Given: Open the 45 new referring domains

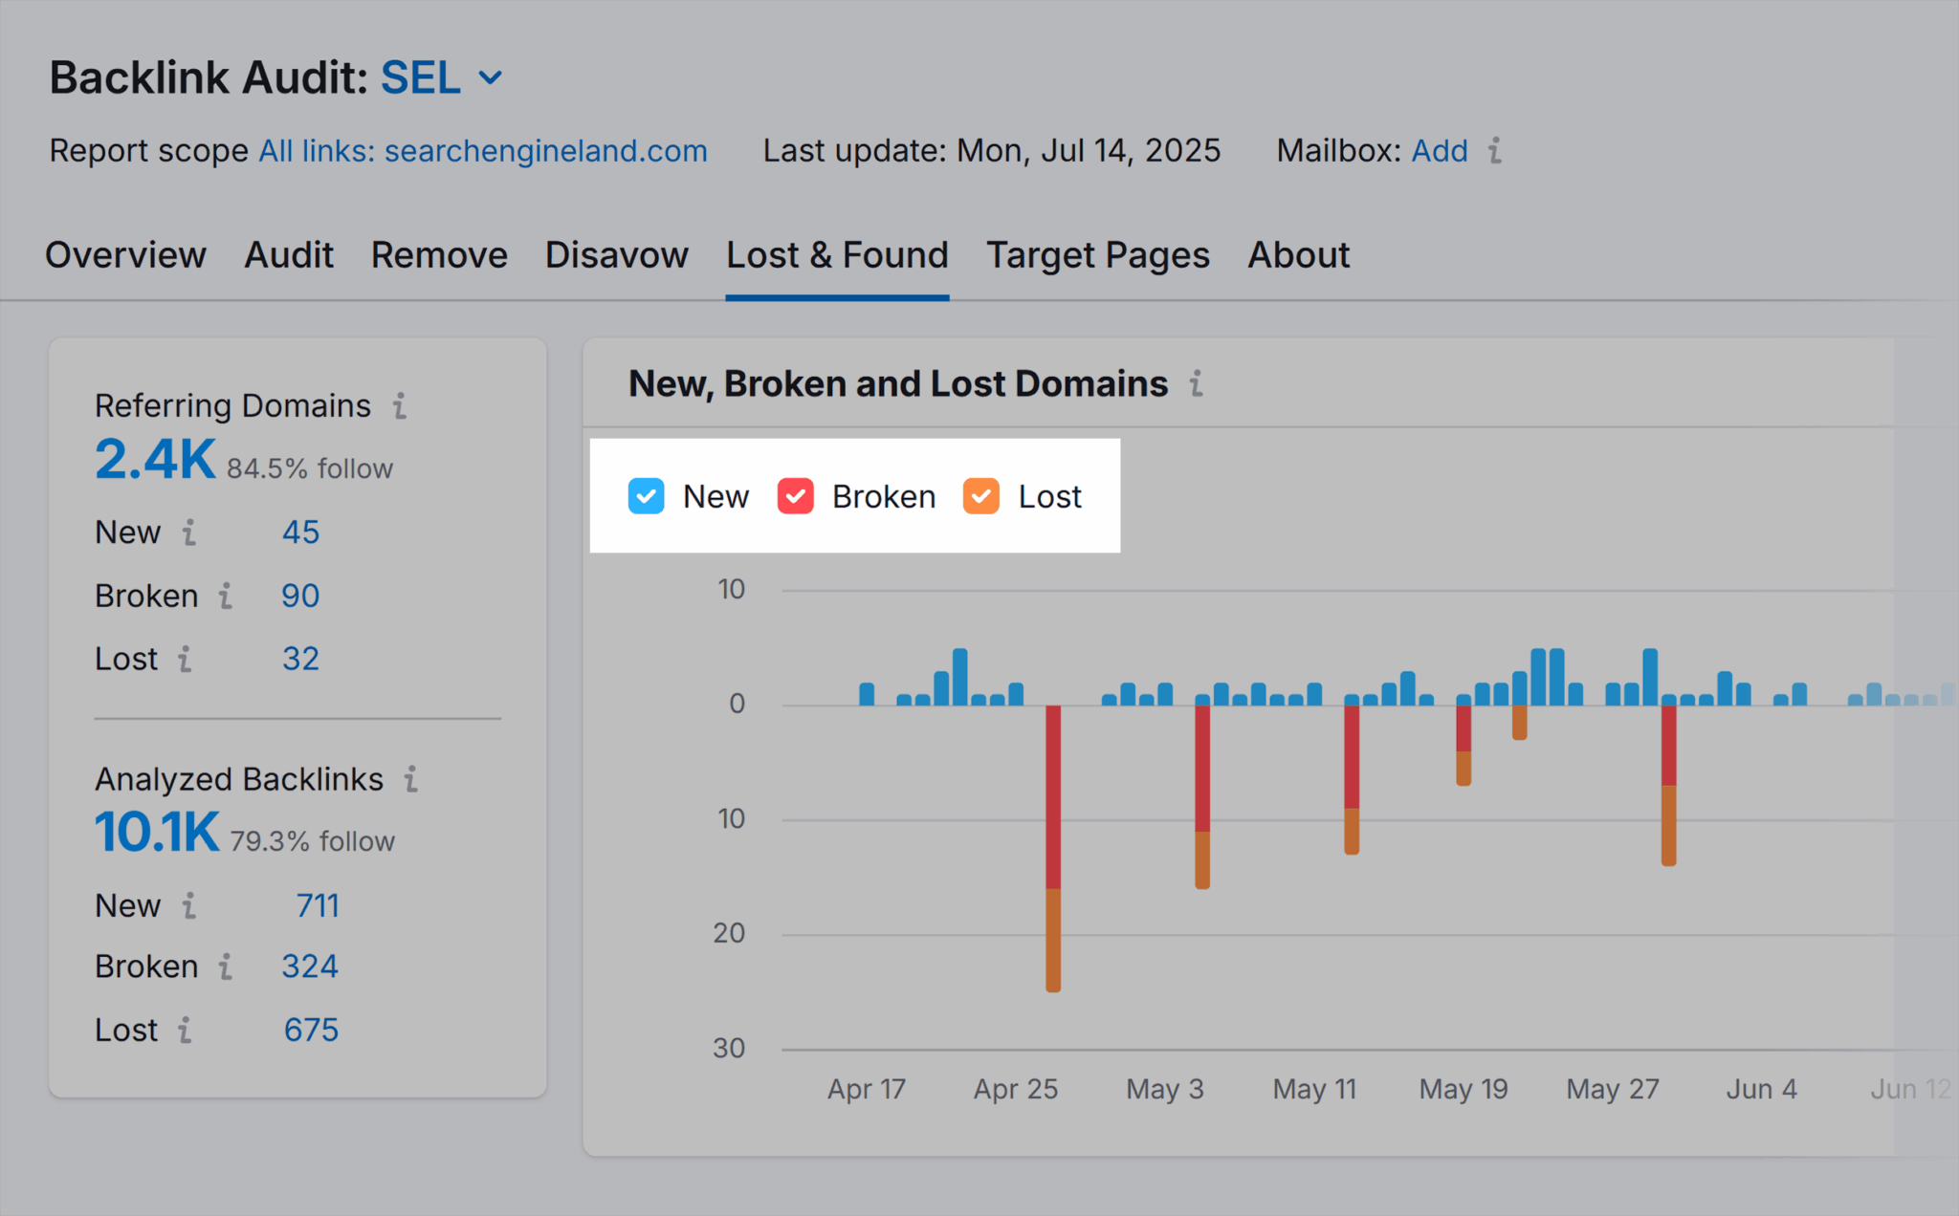Looking at the screenshot, I should [x=300, y=532].
